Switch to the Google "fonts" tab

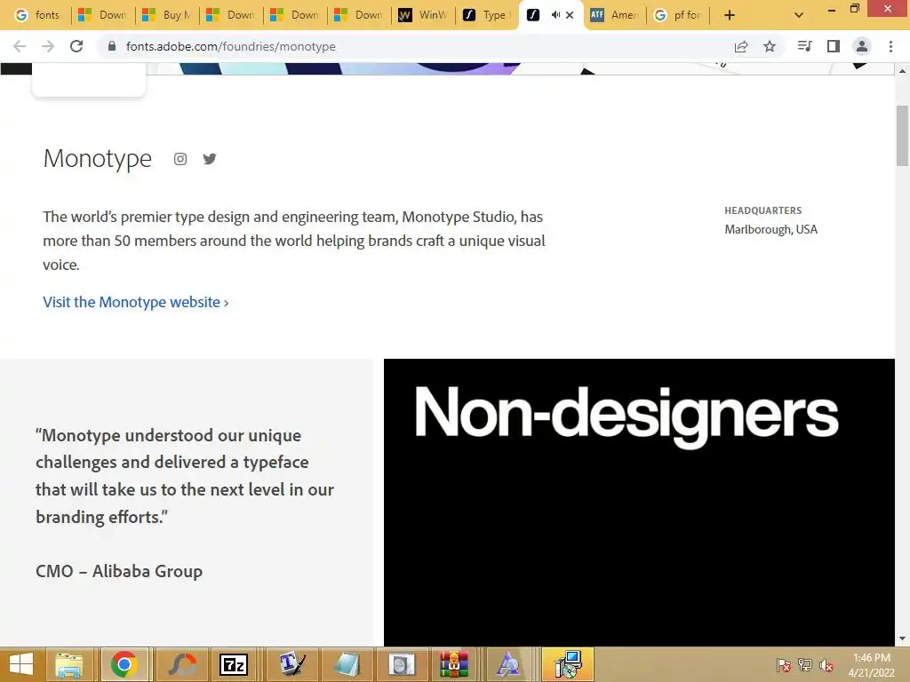(38, 15)
